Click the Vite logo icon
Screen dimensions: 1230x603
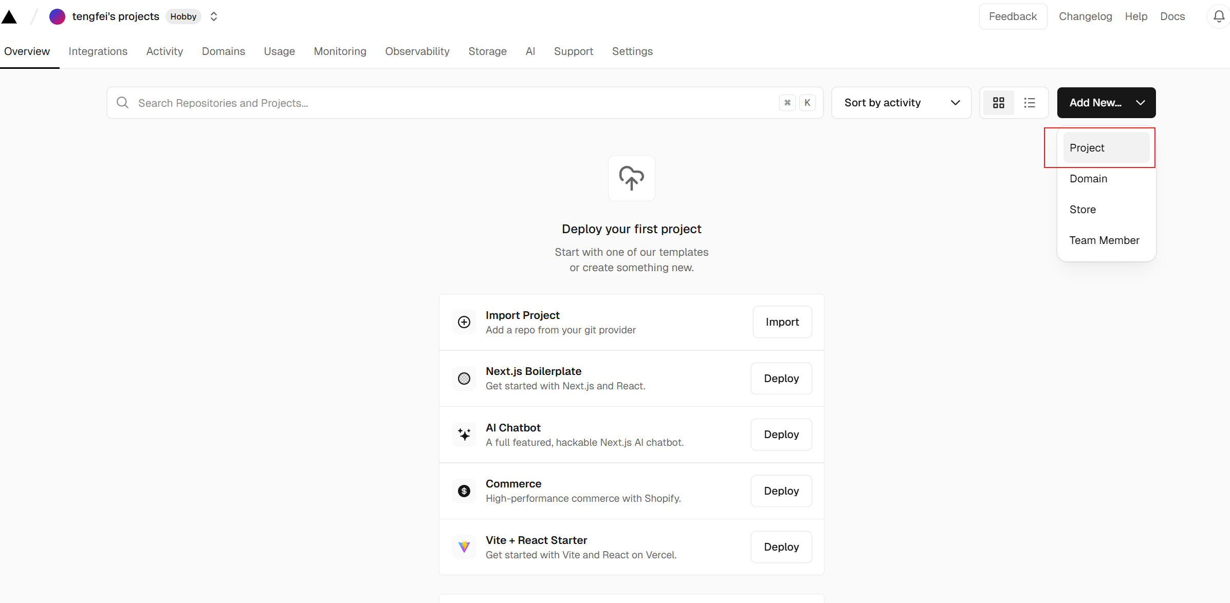(464, 547)
